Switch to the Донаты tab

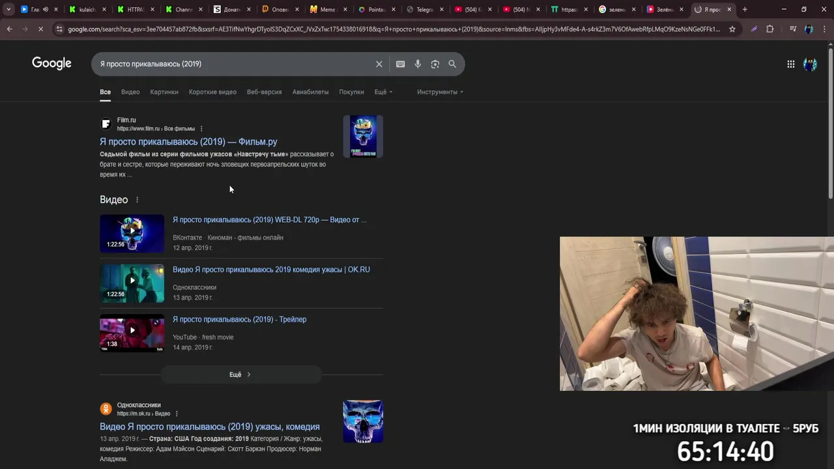click(231, 10)
